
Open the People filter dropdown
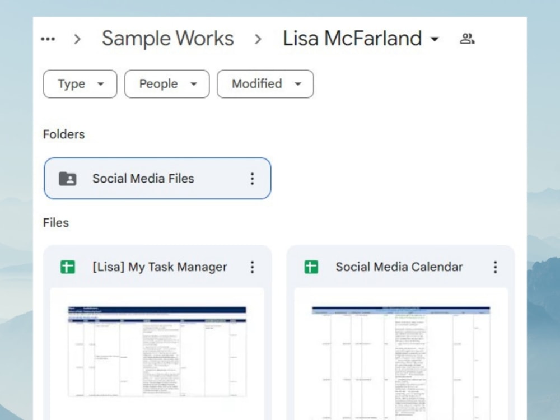[167, 84]
